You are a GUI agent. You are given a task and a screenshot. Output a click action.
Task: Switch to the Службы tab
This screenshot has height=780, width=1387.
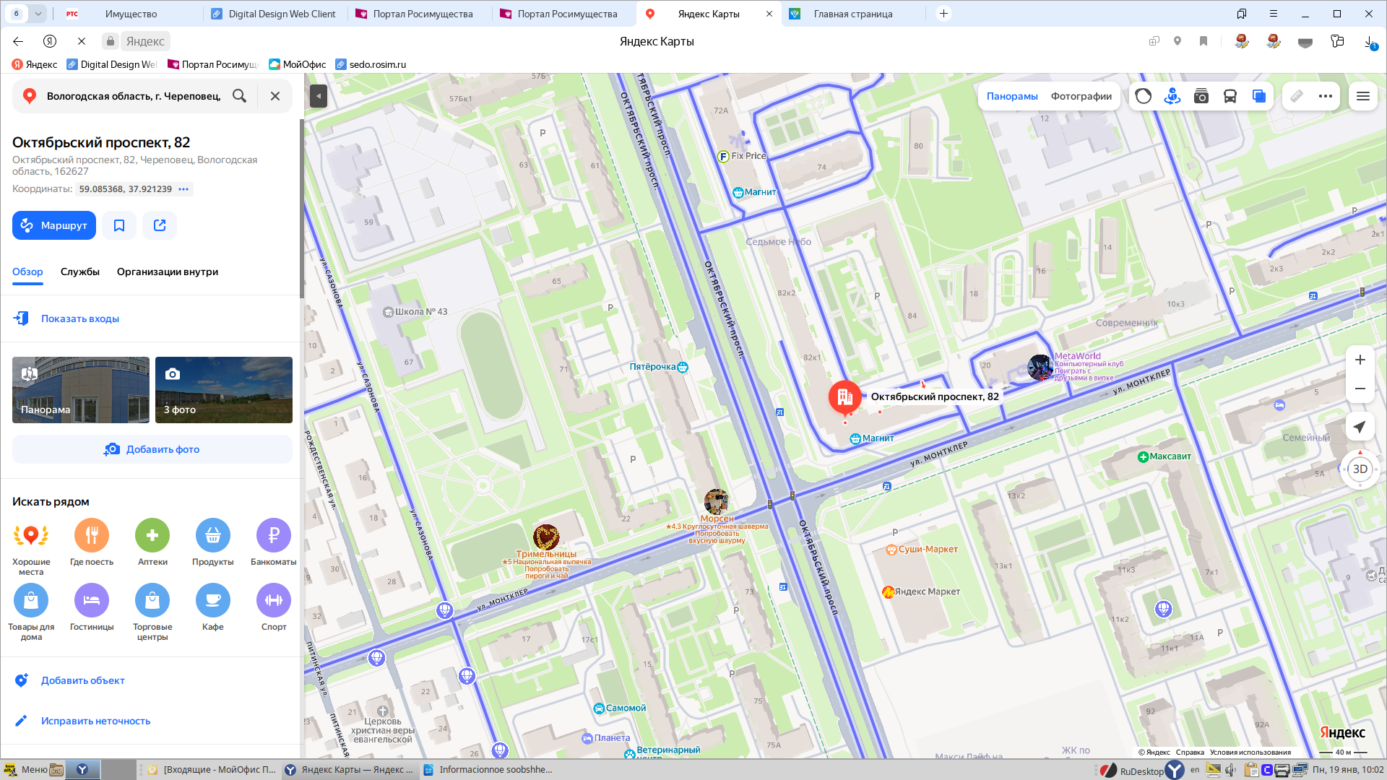[80, 272]
